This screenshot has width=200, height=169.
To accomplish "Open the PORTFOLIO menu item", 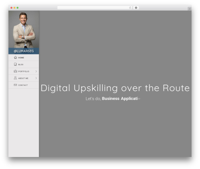I will (24, 72).
